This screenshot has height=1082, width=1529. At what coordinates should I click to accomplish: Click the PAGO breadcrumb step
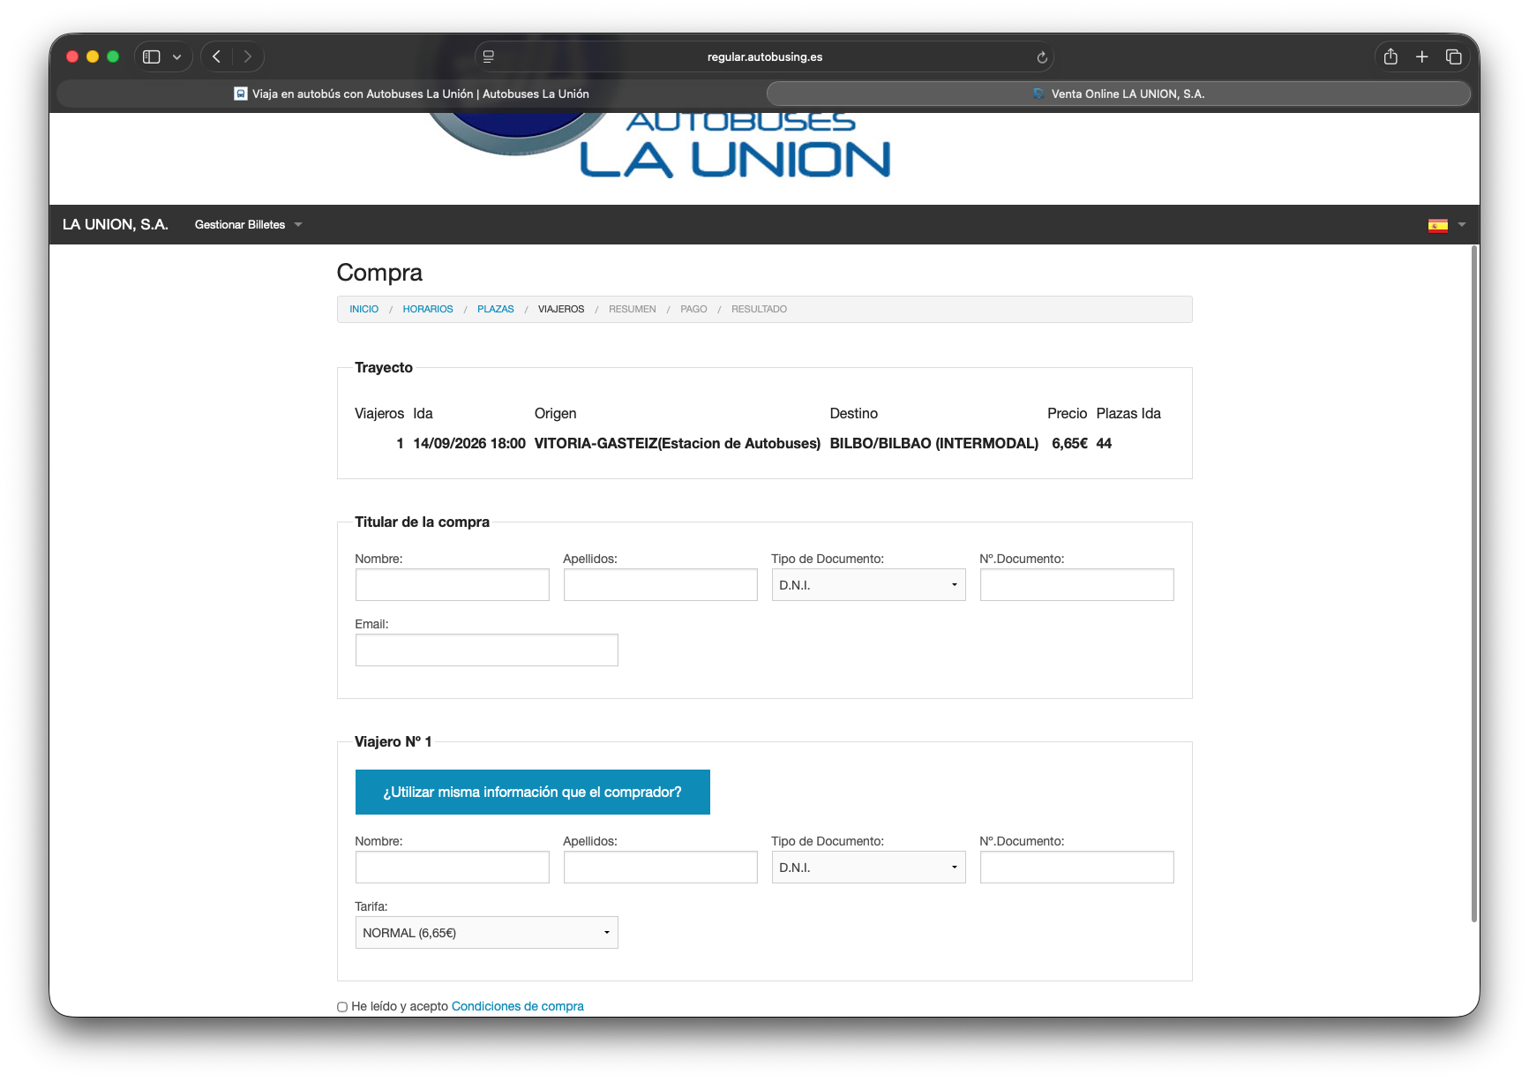[693, 309]
